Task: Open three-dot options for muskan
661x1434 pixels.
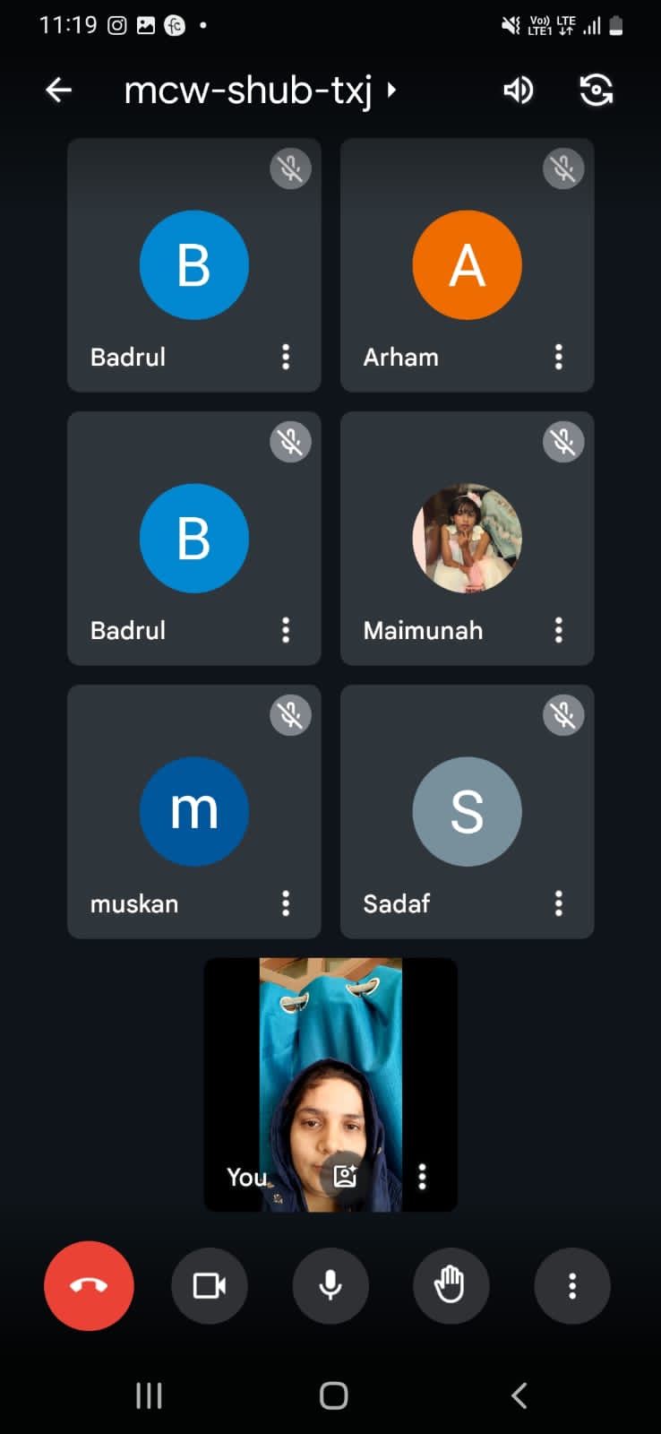Action: [x=286, y=903]
